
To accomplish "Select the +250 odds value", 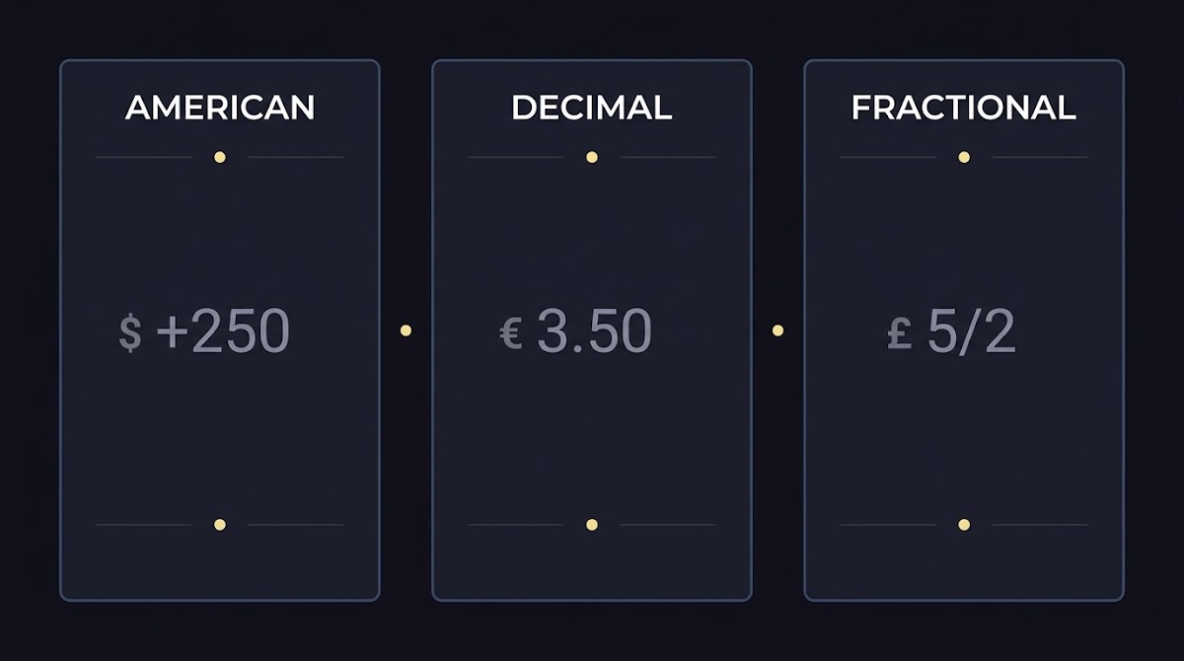I will point(223,331).
